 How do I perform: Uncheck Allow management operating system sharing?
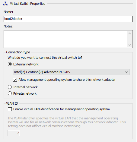click(15, 80)
